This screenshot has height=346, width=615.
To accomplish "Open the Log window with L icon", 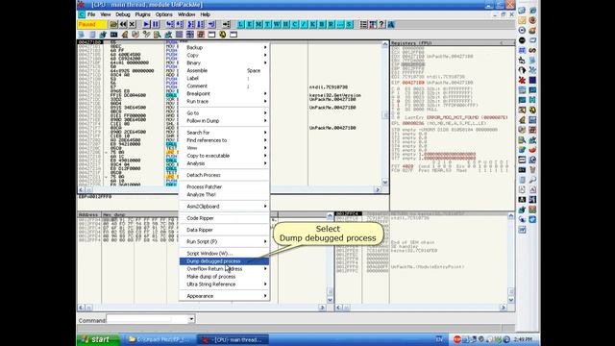I will click(240, 24).
